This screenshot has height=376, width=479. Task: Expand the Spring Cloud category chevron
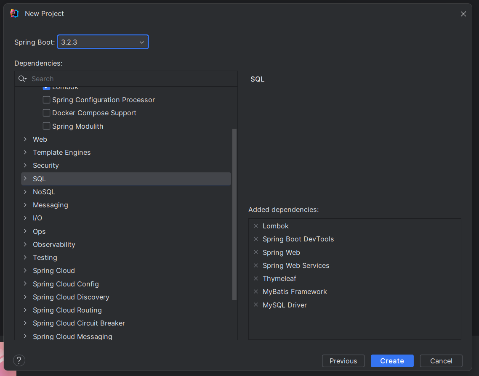(25, 270)
